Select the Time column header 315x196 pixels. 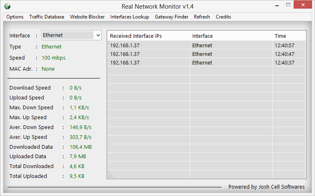[289, 36]
